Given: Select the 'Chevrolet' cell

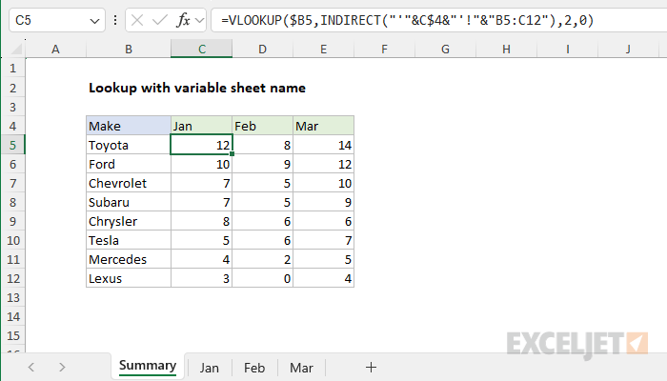Looking at the screenshot, I should tap(129, 183).
